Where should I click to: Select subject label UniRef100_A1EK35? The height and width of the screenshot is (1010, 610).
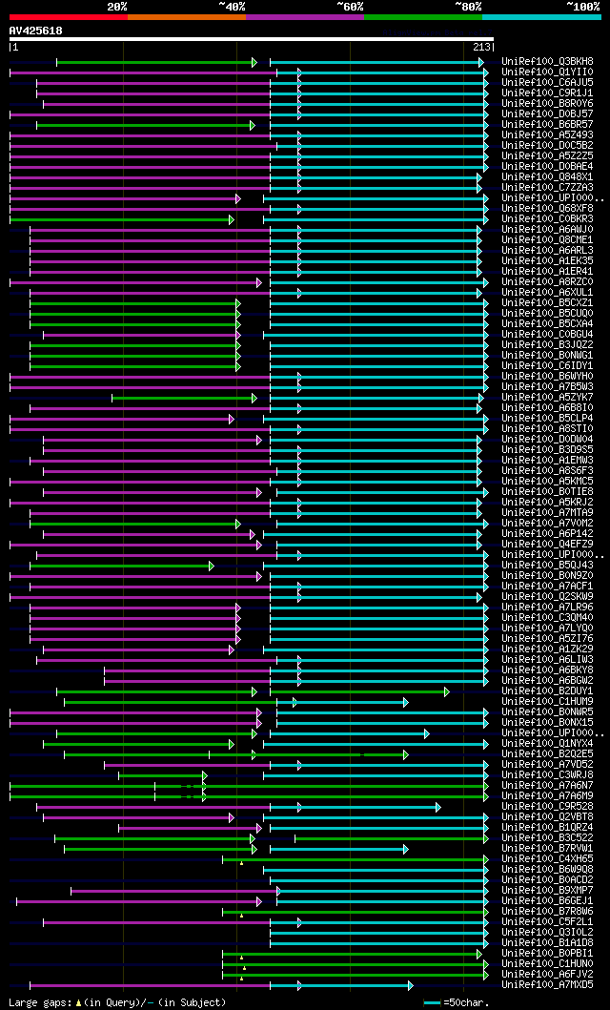coord(548,261)
